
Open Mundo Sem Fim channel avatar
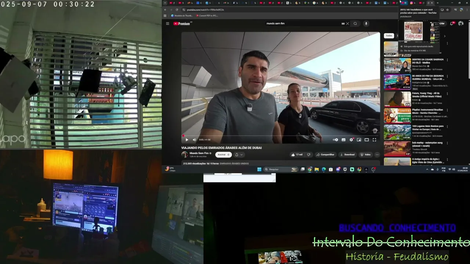pos(184,155)
